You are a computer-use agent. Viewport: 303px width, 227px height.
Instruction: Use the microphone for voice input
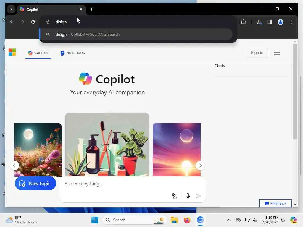[188, 196]
